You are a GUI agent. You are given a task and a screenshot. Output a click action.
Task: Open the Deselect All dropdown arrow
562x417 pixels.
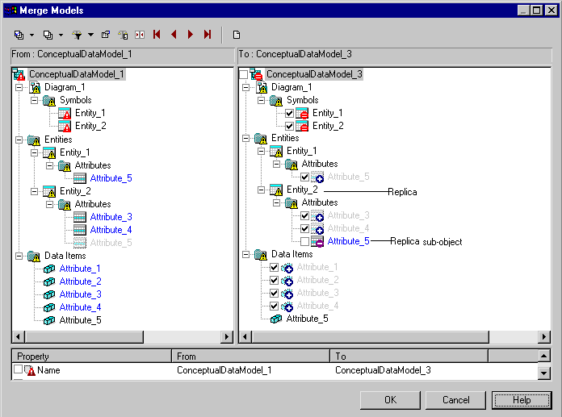click(x=61, y=35)
